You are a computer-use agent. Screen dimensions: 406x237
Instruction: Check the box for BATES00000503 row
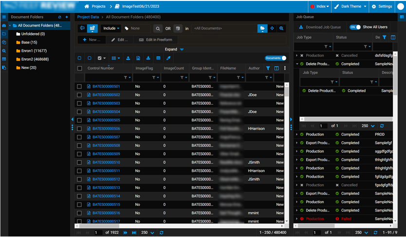coord(79,103)
